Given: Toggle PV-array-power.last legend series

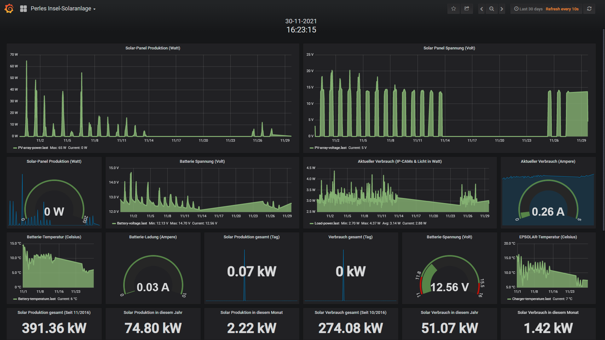Looking at the screenshot, I should [33, 148].
